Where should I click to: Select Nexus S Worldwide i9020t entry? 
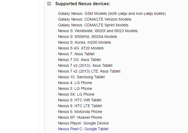click(x=98, y=31)
